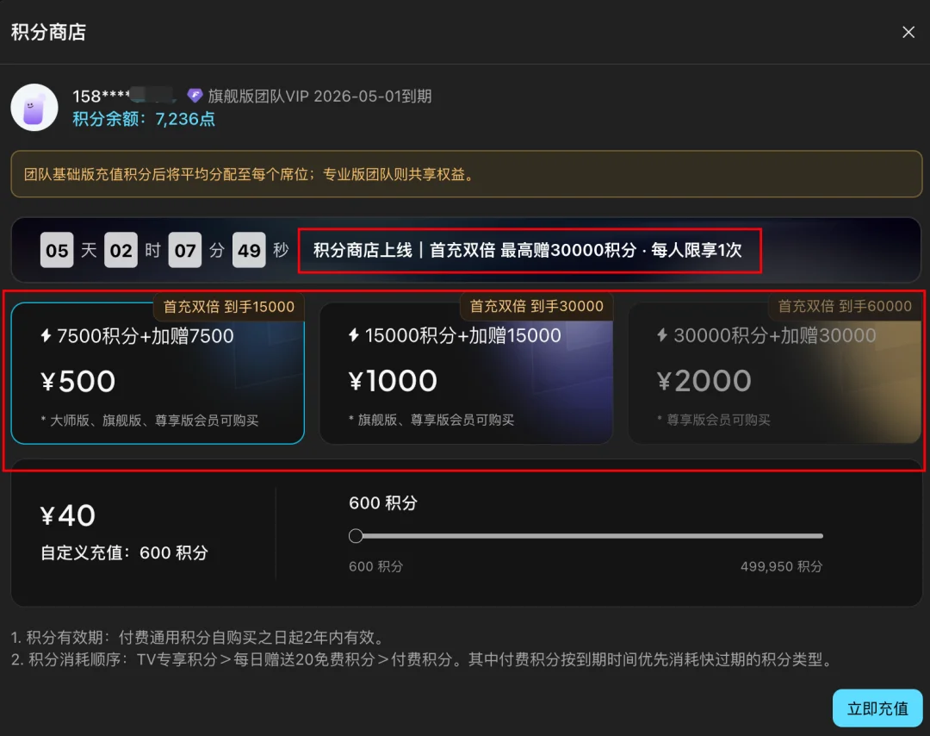The width and height of the screenshot is (930, 736).
Task: Click the 首充双倍 到手15000 promotional badge
Action: point(228,306)
